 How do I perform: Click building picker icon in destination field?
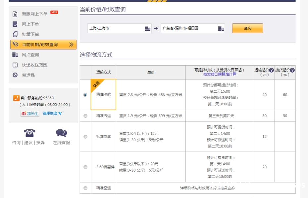pos(221,29)
